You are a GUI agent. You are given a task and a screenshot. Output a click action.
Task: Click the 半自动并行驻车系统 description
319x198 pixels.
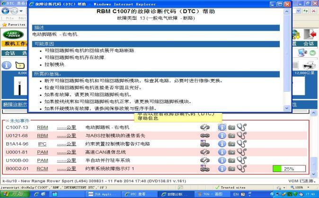pos(108,160)
